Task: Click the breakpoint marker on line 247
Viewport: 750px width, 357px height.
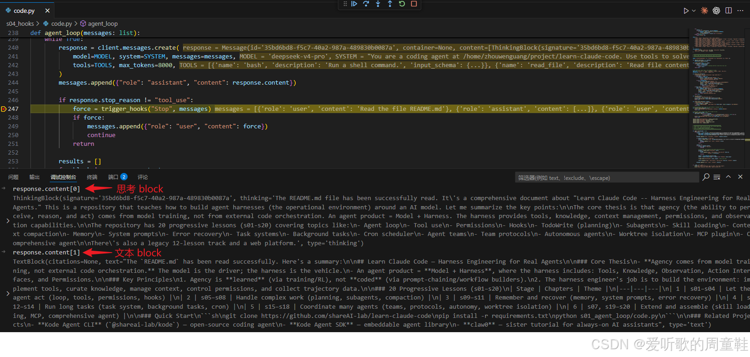Action: pyautogui.click(x=4, y=109)
